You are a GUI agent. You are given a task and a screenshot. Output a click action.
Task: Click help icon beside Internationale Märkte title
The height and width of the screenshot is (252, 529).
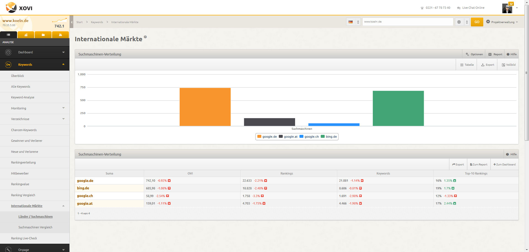tap(145, 37)
